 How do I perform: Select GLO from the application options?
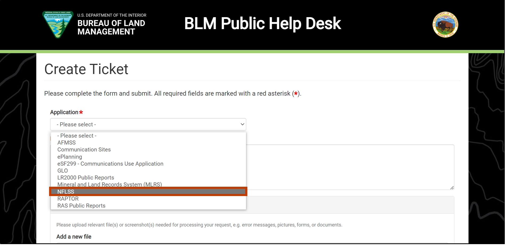(x=62, y=170)
